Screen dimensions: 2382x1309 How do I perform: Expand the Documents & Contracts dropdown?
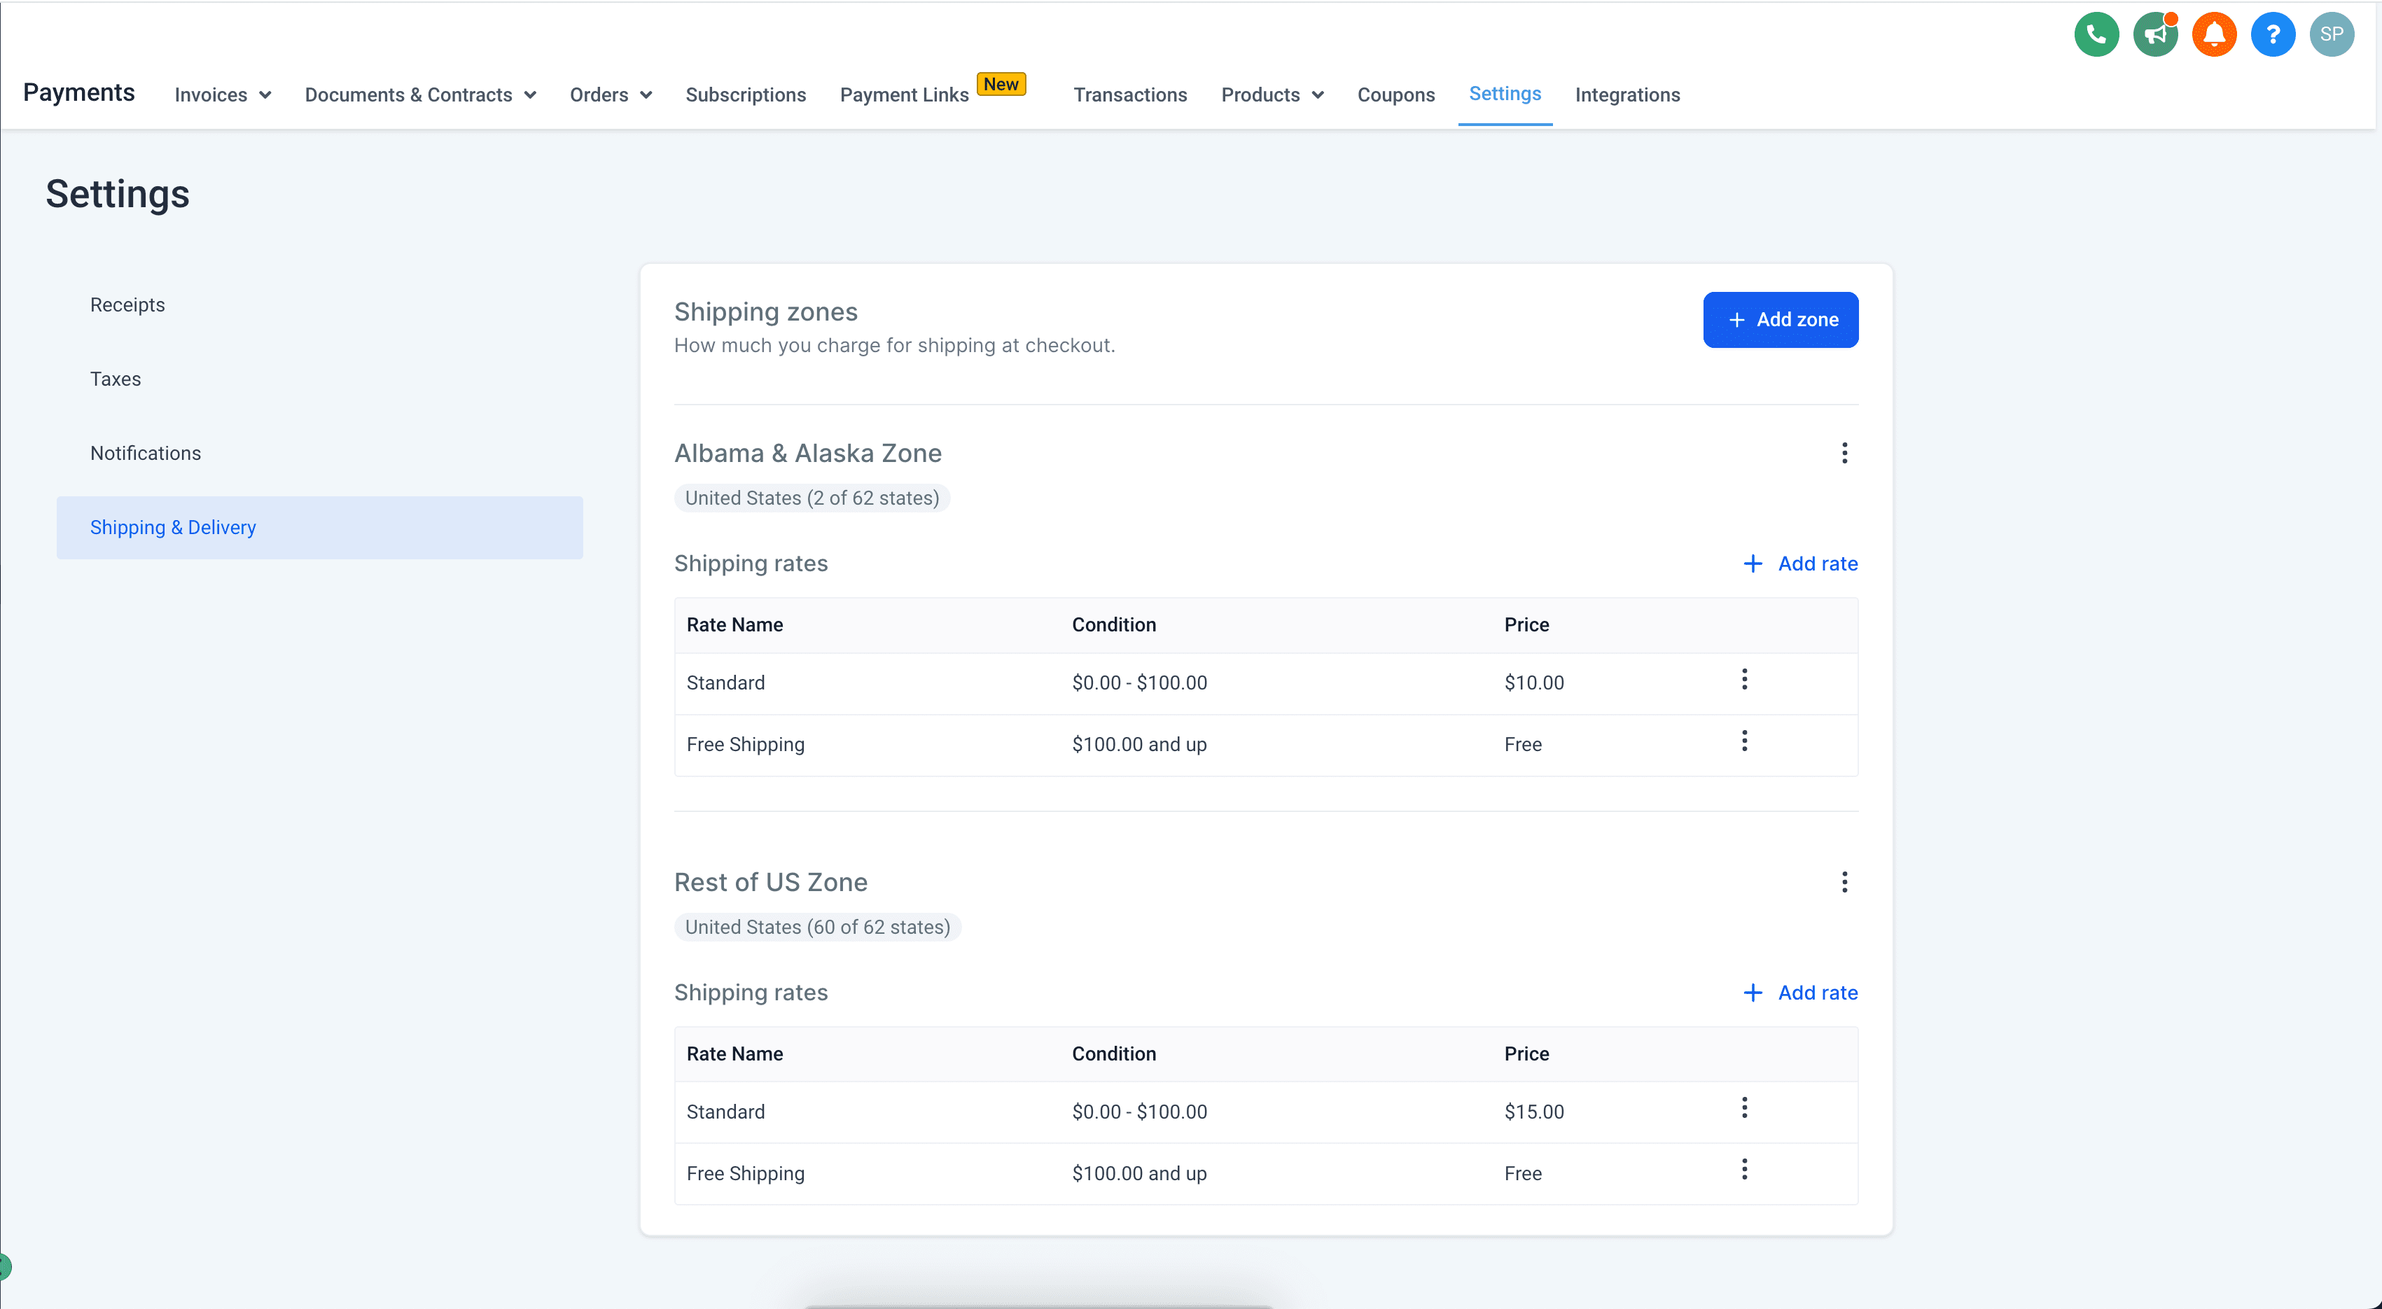pos(421,95)
